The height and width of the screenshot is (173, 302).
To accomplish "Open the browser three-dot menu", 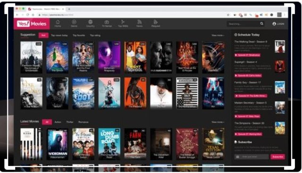I will [285, 15].
